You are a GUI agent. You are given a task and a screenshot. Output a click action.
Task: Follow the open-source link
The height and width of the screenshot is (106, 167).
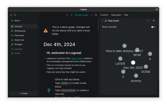coord(77,58)
